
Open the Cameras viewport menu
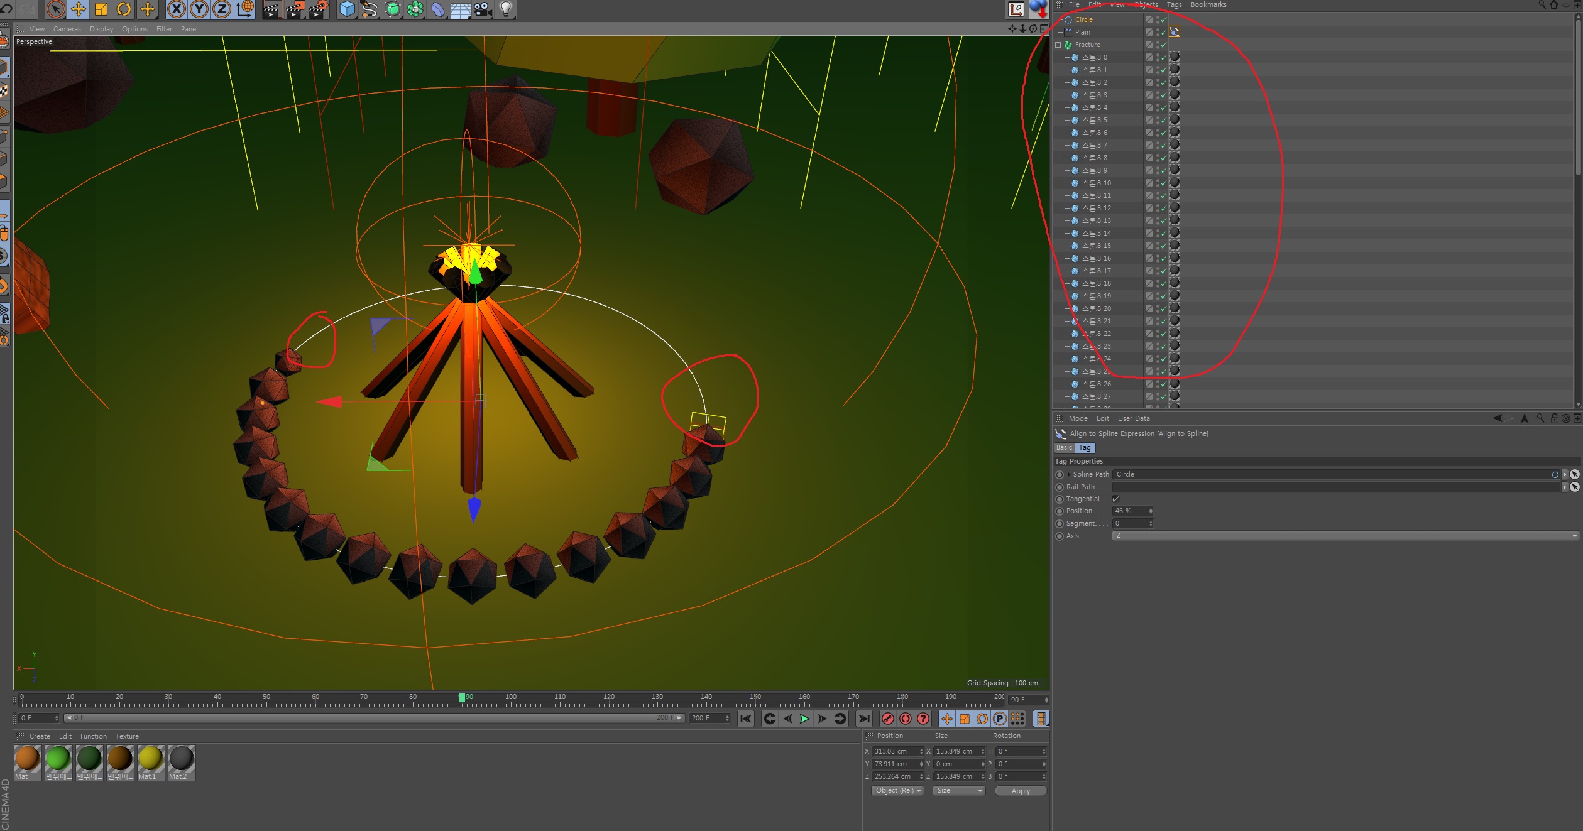point(67,29)
